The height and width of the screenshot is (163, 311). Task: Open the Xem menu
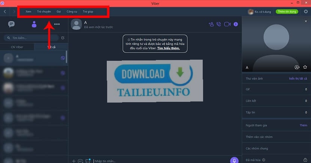click(x=28, y=12)
